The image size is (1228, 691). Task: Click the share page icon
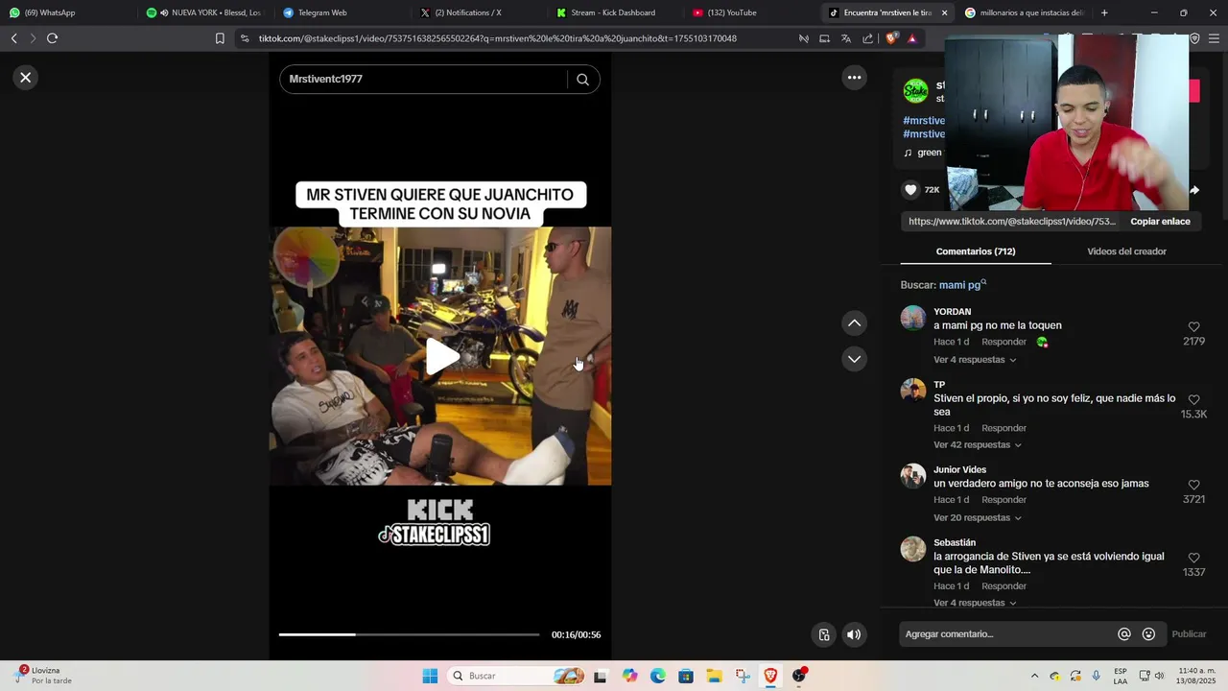(868, 38)
